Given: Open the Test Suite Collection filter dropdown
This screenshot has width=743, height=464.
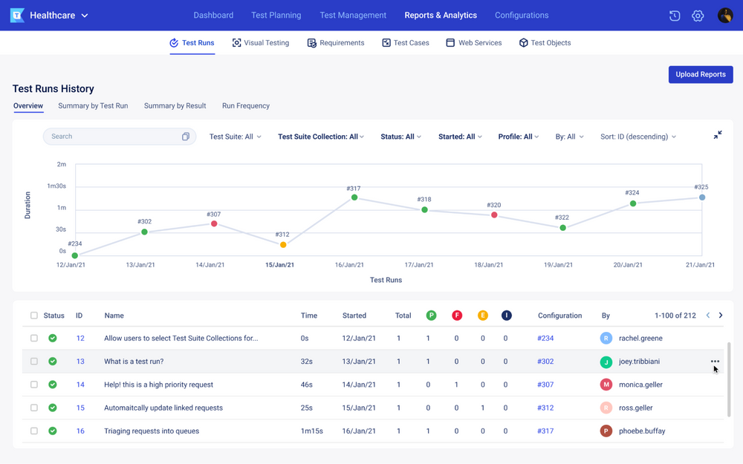Looking at the screenshot, I should pos(320,136).
